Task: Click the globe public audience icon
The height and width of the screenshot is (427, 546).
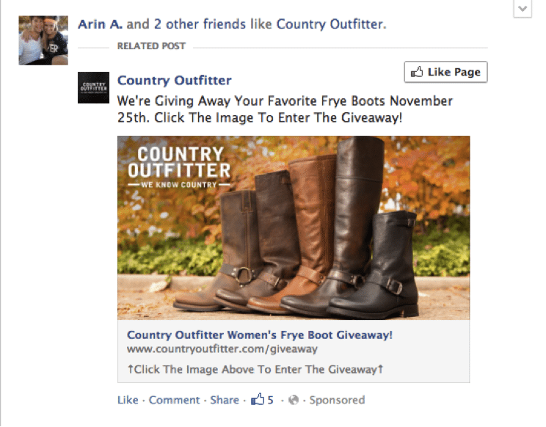Action: pos(294,400)
